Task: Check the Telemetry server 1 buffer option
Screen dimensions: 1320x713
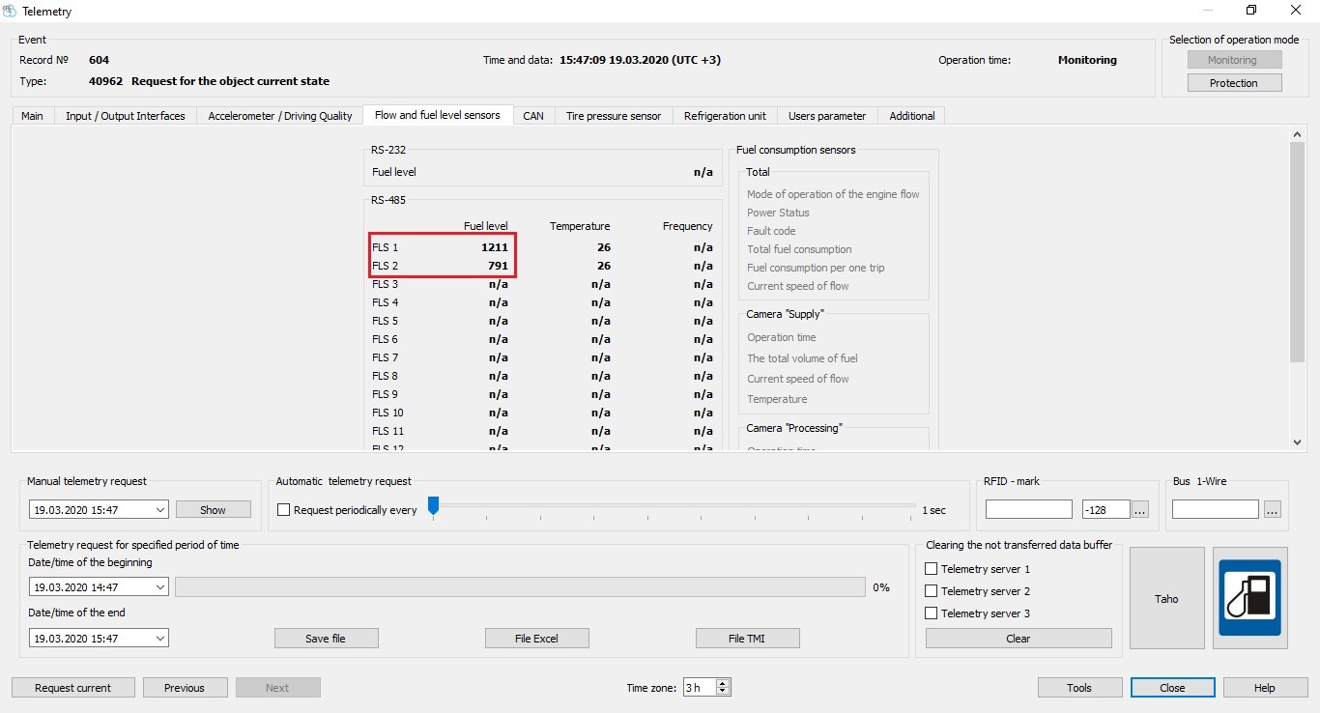Action: click(932, 568)
